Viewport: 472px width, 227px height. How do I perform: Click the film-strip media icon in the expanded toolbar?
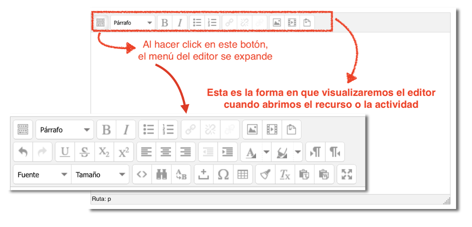pyautogui.click(x=272, y=130)
